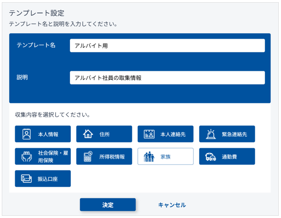Viewport: 281px width, 218px height.
Task: Deselect the 緊急連絡先 collection item
Action: click(227, 134)
